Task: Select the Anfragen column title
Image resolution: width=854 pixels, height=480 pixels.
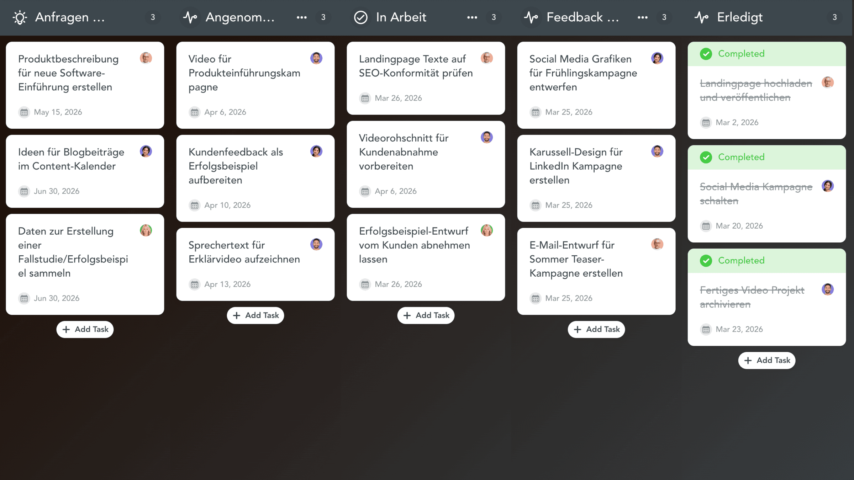Action: pos(70,17)
